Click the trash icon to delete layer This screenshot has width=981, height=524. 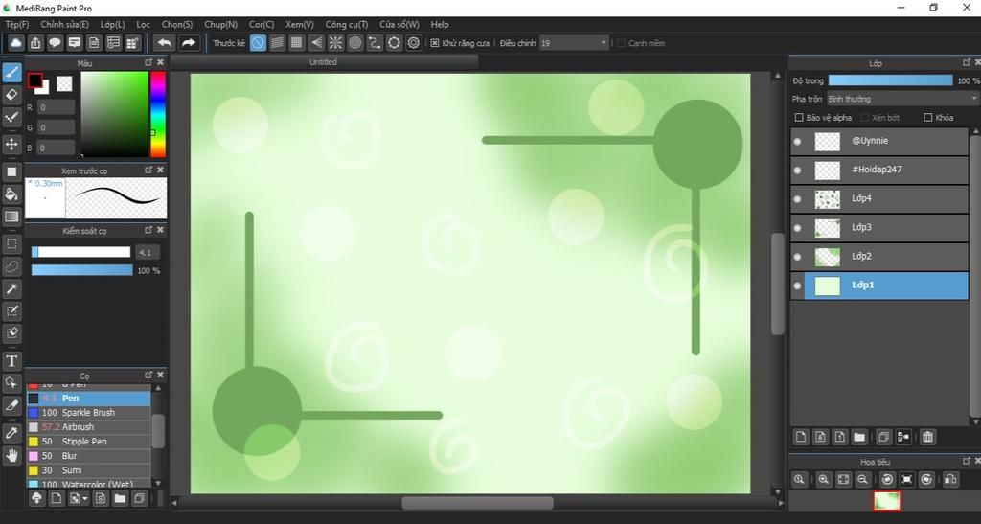point(927,437)
